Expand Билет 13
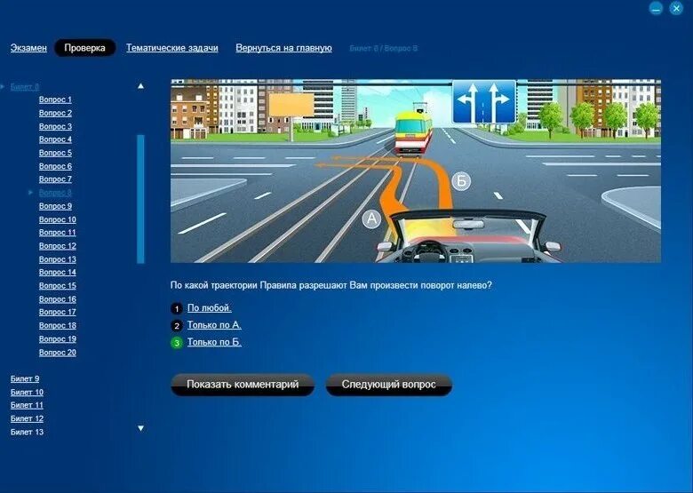The width and height of the screenshot is (693, 493). coord(27,432)
